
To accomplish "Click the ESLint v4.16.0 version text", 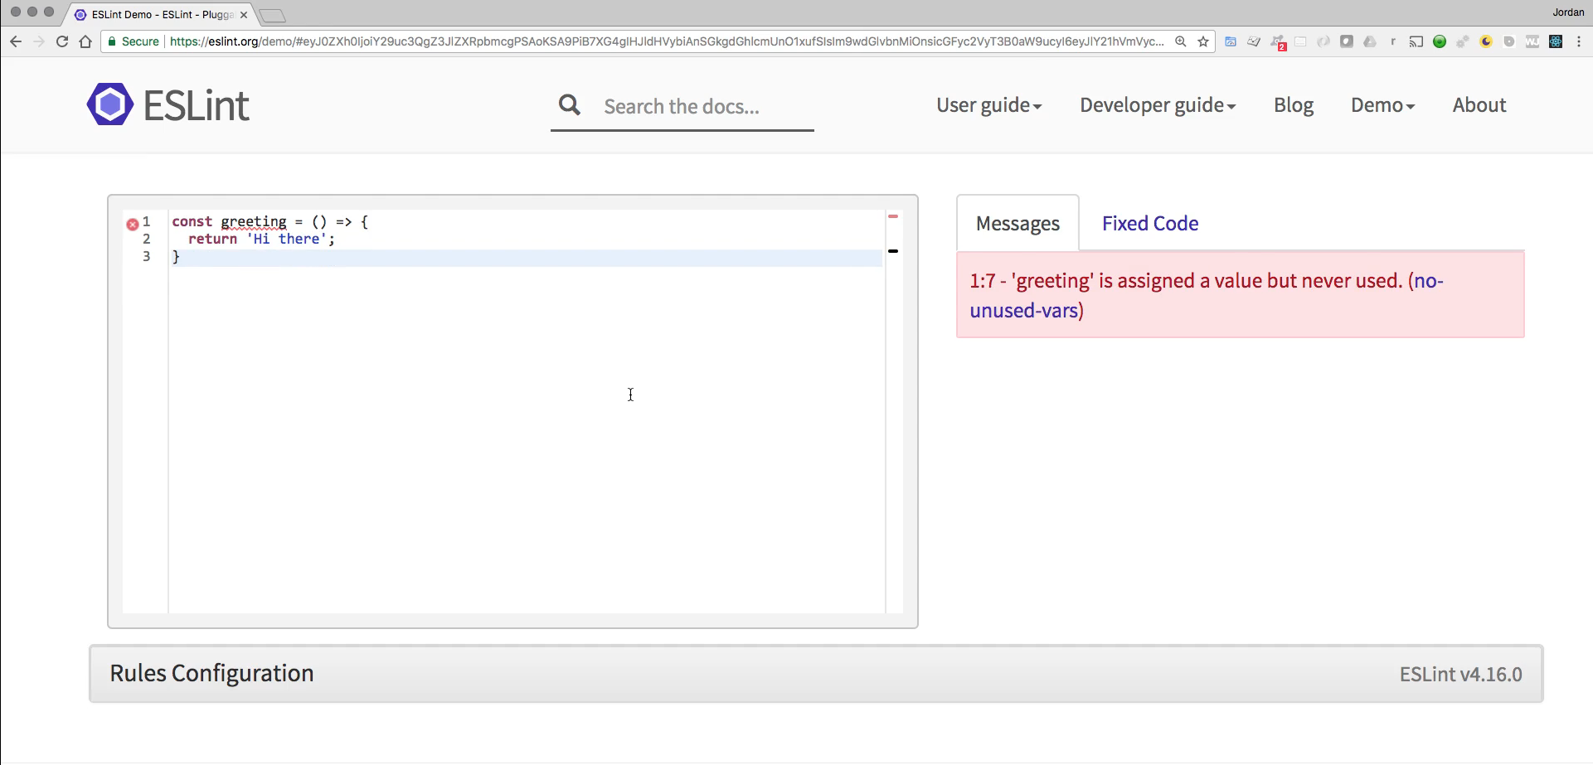I will 1460,675.
